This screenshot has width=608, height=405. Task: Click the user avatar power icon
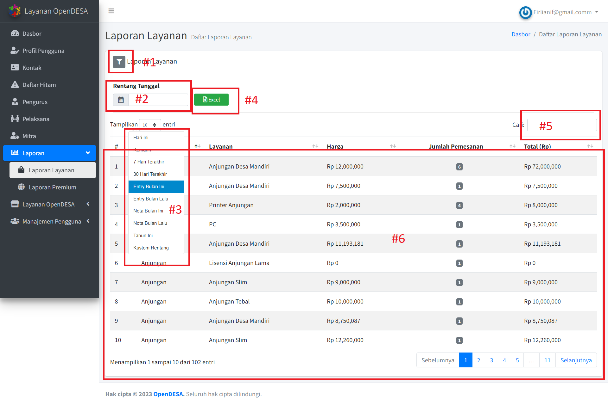[525, 12]
